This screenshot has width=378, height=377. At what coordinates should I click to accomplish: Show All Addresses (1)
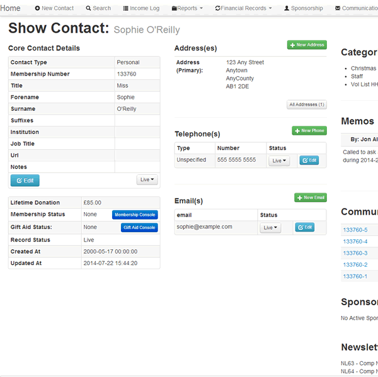click(x=307, y=104)
